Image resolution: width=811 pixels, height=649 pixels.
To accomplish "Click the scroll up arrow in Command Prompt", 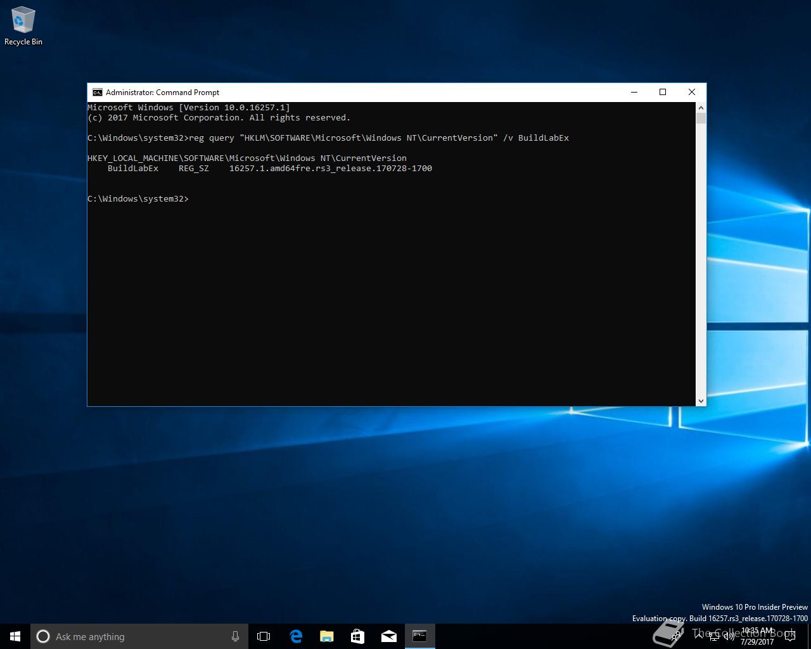I will tap(701, 108).
